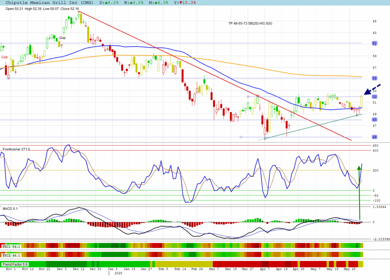
Task: Select the daily change D:4.2% value
Action: click(x=109, y=3)
